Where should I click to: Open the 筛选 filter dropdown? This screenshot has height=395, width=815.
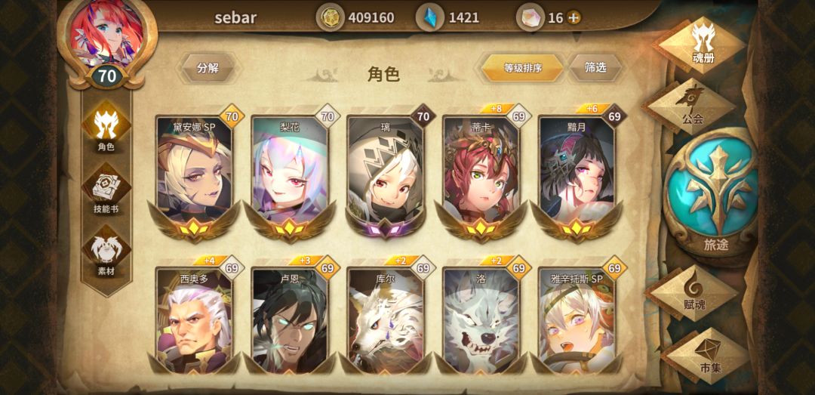(595, 68)
